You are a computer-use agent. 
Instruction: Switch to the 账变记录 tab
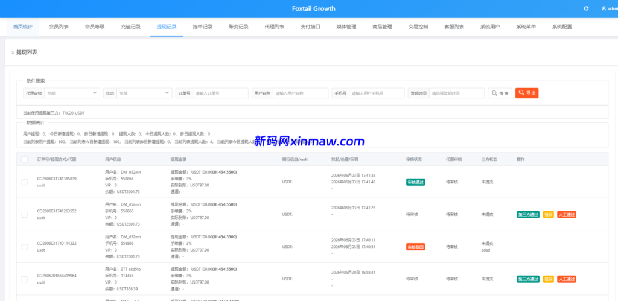coord(238,27)
